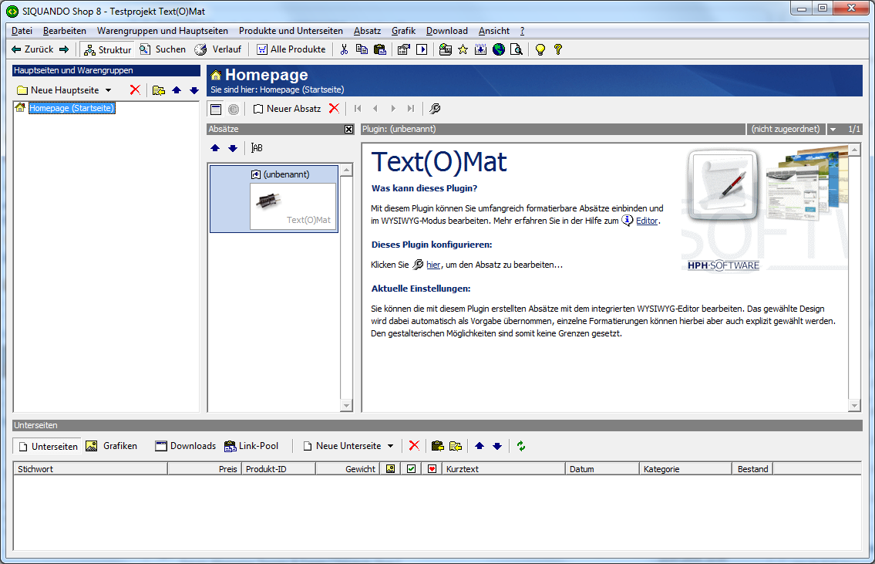Jump to last paragraph navigation arrow
875x564 pixels.
pyautogui.click(x=411, y=108)
